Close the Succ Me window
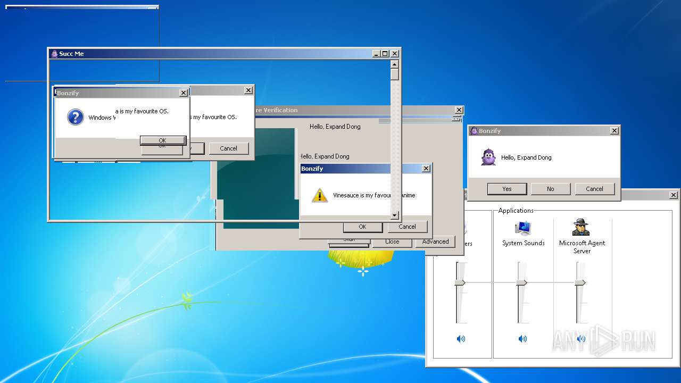681x383 pixels. click(395, 54)
